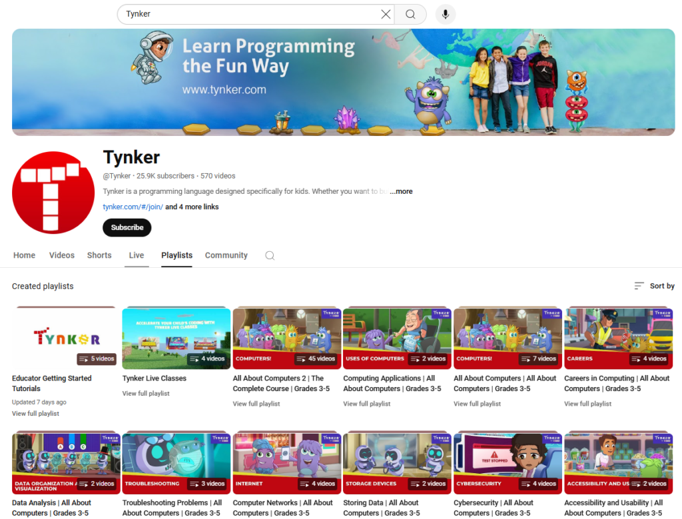
Task: Select the Live tab
Action: tap(137, 255)
